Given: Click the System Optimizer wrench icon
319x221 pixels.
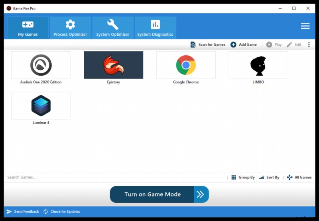Looking at the screenshot, I should pos(113,25).
